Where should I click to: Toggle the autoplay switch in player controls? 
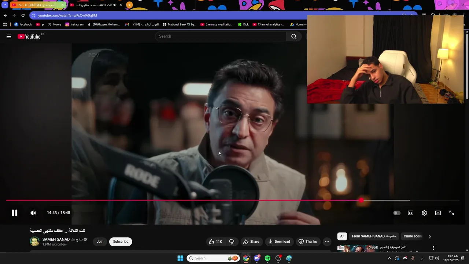click(x=397, y=213)
